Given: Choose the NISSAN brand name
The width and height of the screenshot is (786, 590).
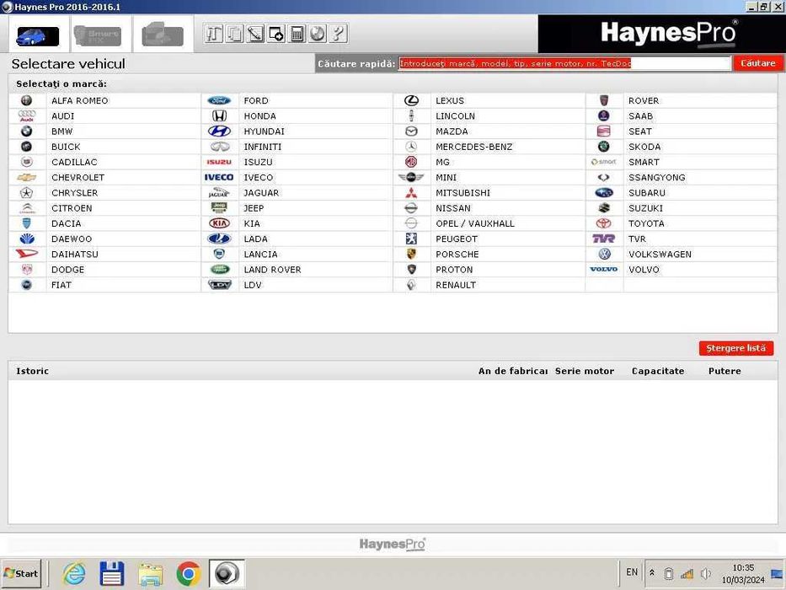Looking at the screenshot, I should point(453,208).
